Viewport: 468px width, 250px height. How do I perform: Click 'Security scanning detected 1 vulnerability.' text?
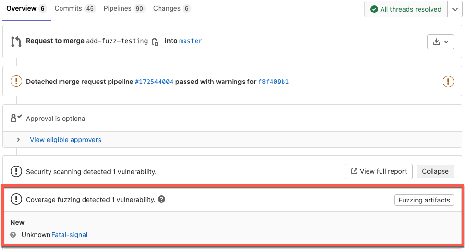(91, 172)
